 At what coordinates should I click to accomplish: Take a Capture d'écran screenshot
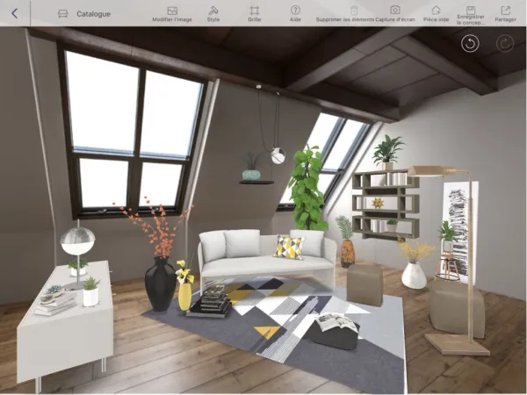[394, 10]
